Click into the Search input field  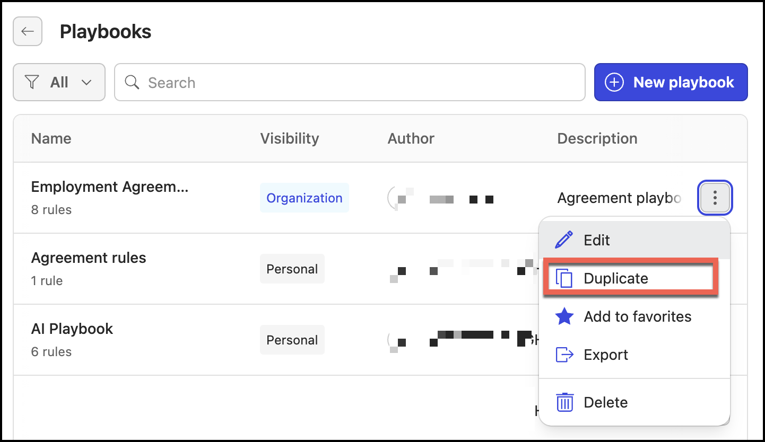[x=350, y=82]
